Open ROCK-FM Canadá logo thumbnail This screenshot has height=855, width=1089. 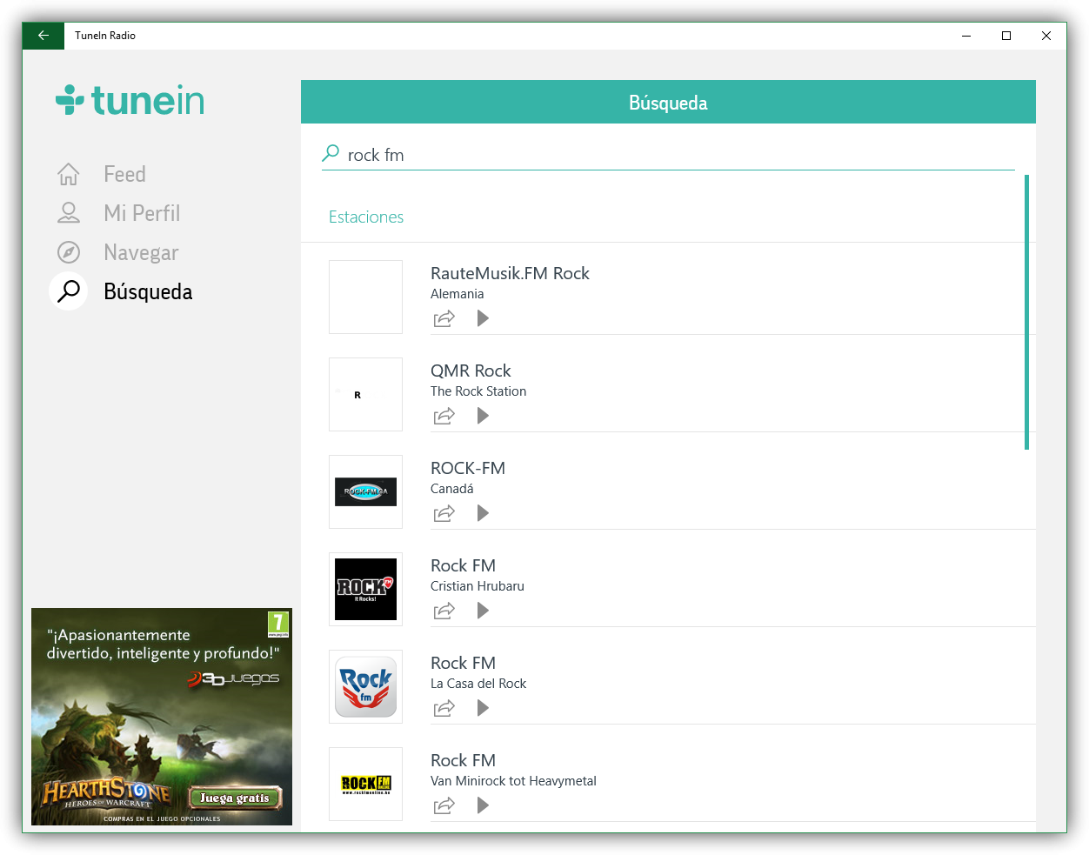[x=365, y=491]
